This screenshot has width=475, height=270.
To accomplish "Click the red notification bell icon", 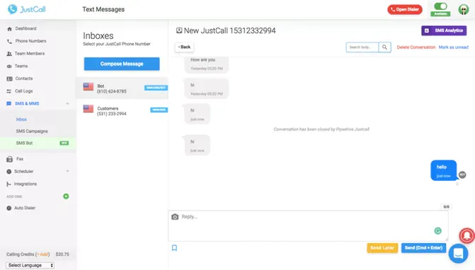I will [467, 235].
